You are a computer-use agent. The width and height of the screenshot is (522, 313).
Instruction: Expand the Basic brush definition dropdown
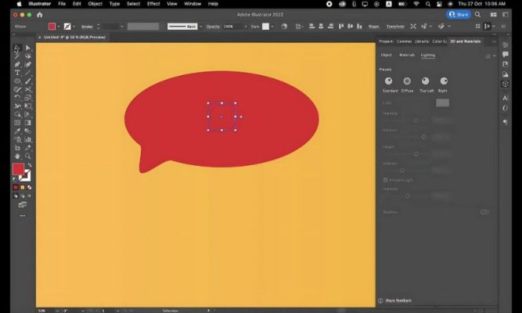coord(200,26)
